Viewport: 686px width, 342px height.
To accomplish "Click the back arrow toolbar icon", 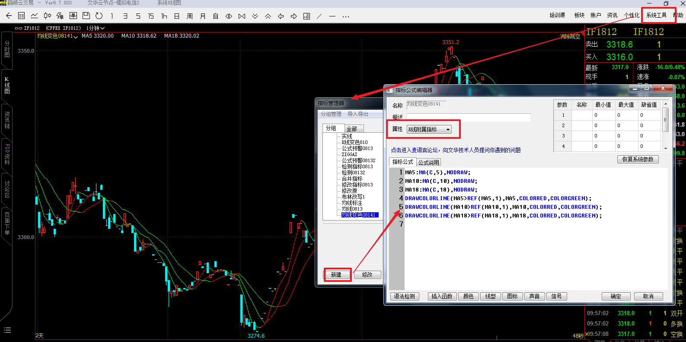I will point(9,16).
